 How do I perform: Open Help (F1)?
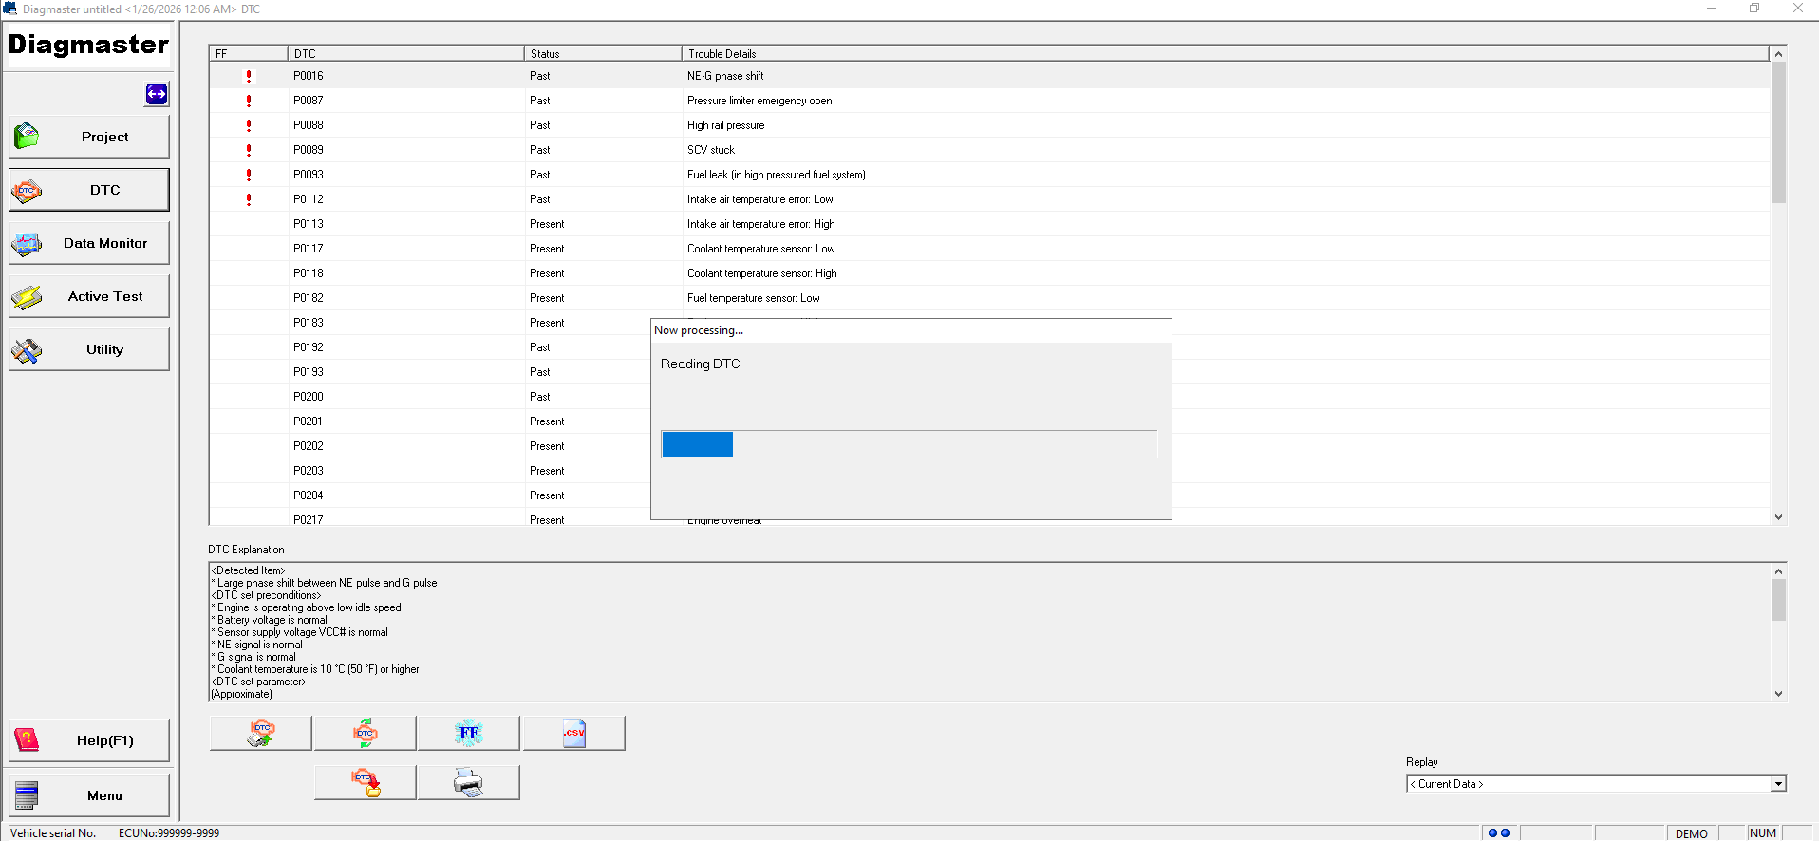(x=89, y=740)
